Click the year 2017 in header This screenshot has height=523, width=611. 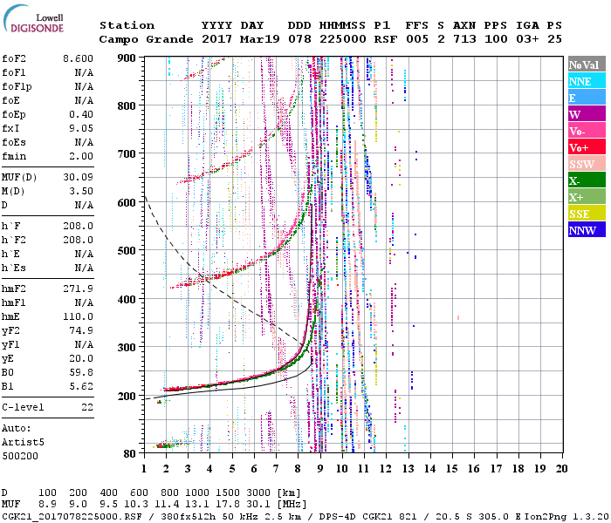coord(216,39)
